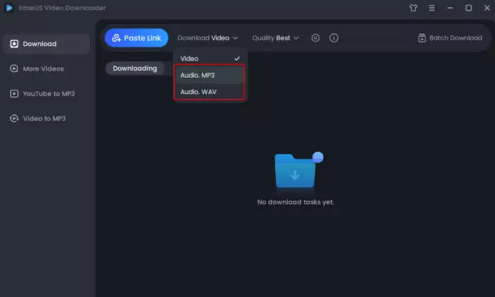
Task: Click the Paste Link button
Action: 136,38
